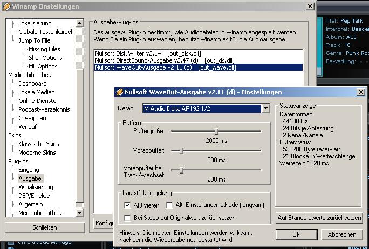Image resolution: width=369 pixels, height=249 pixels.
Task: Click the Abbrechen button
Action: 341,234
